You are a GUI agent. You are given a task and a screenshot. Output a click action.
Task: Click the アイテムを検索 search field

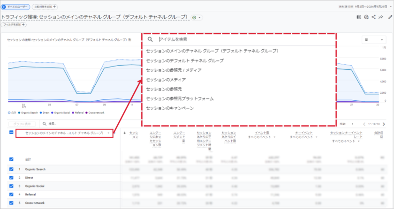235,40
